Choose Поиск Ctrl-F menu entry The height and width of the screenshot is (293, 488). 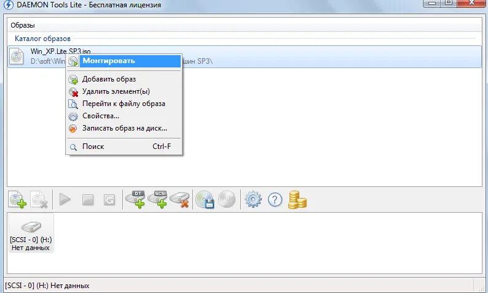tap(124, 146)
